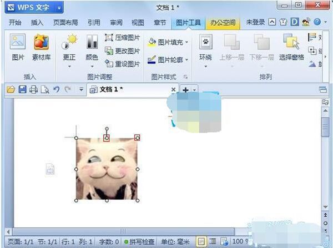Undo the last action with the arrow icon
Image resolution: width=333 pixels, height=248 pixels.
56,89
